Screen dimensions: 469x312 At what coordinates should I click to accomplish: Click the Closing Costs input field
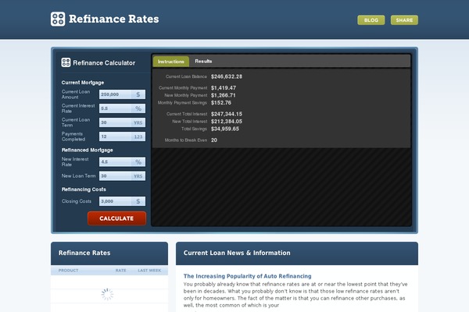122,201
